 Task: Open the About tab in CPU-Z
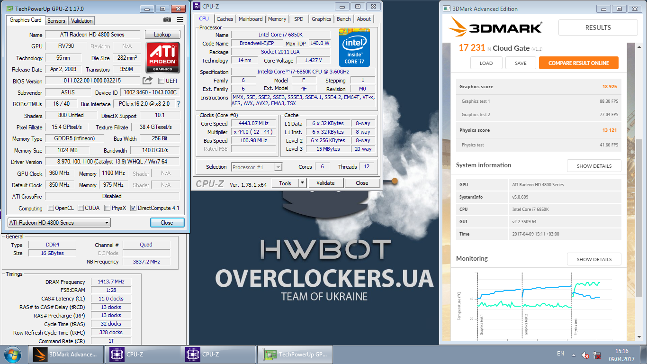(364, 19)
